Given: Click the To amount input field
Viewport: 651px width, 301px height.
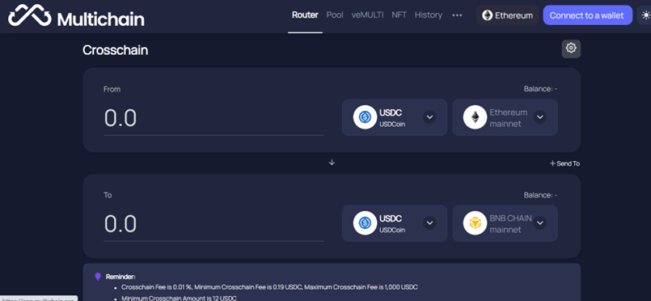Looking at the screenshot, I should tap(213, 224).
